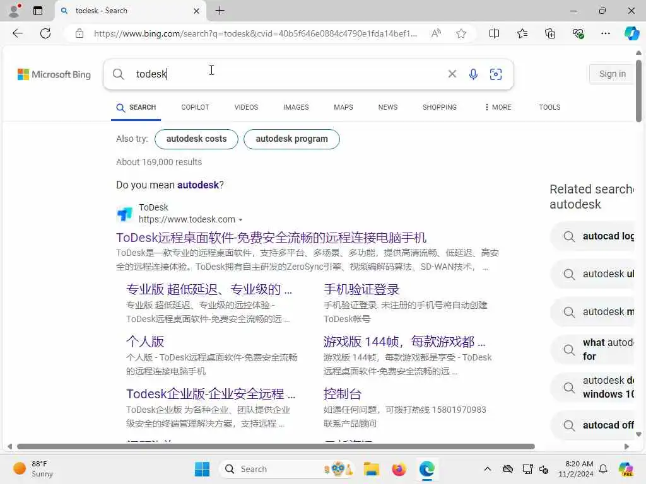Switch to the IMAGES tab

[x=296, y=107]
